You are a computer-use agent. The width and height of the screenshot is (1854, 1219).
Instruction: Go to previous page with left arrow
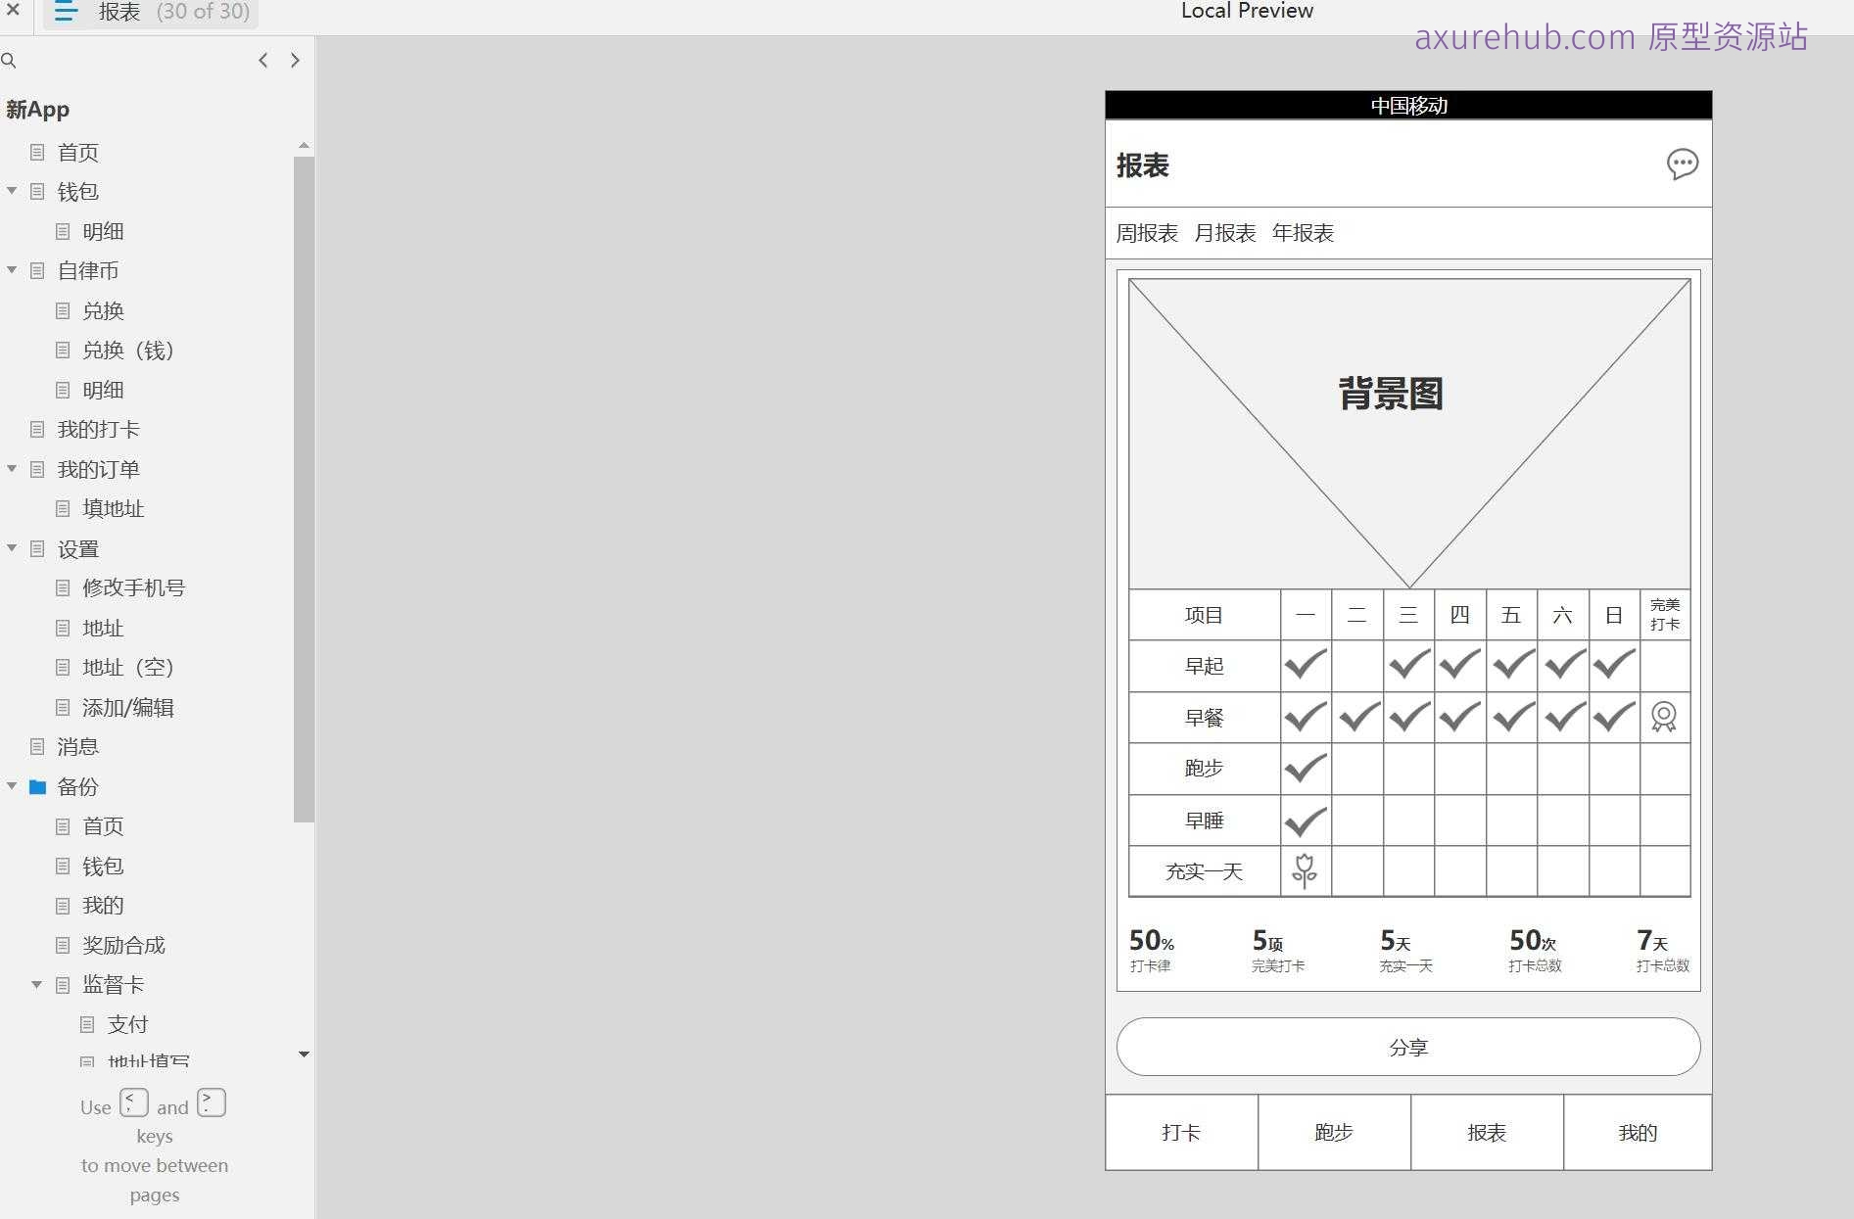click(262, 60)
